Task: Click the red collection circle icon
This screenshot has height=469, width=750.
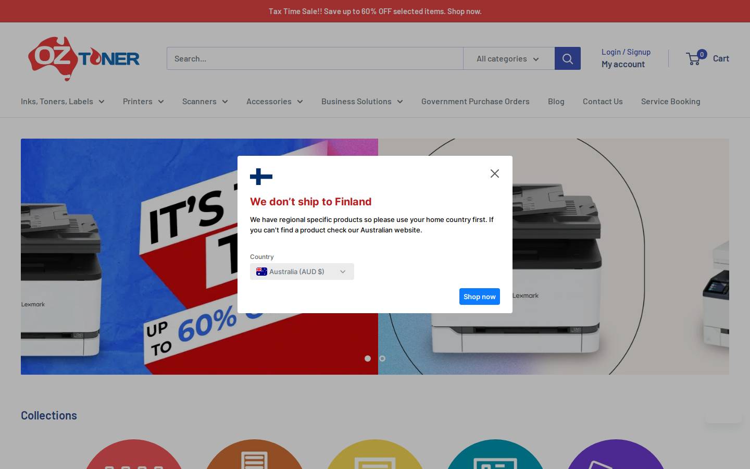Action: (x=134, y=454)
